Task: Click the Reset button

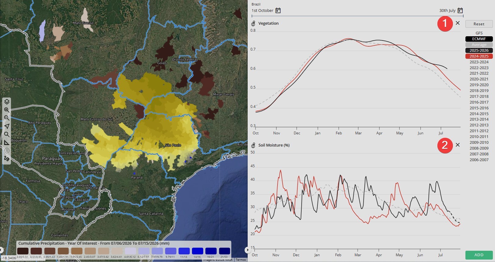Action: coord(479,24)
